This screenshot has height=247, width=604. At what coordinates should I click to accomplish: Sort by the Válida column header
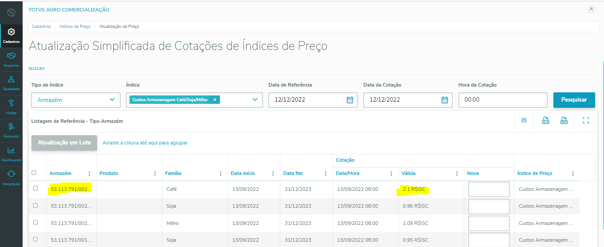(408, 174)
